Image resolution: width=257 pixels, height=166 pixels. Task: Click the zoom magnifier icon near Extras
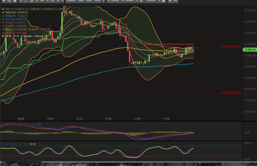click(x=170, y=1)
